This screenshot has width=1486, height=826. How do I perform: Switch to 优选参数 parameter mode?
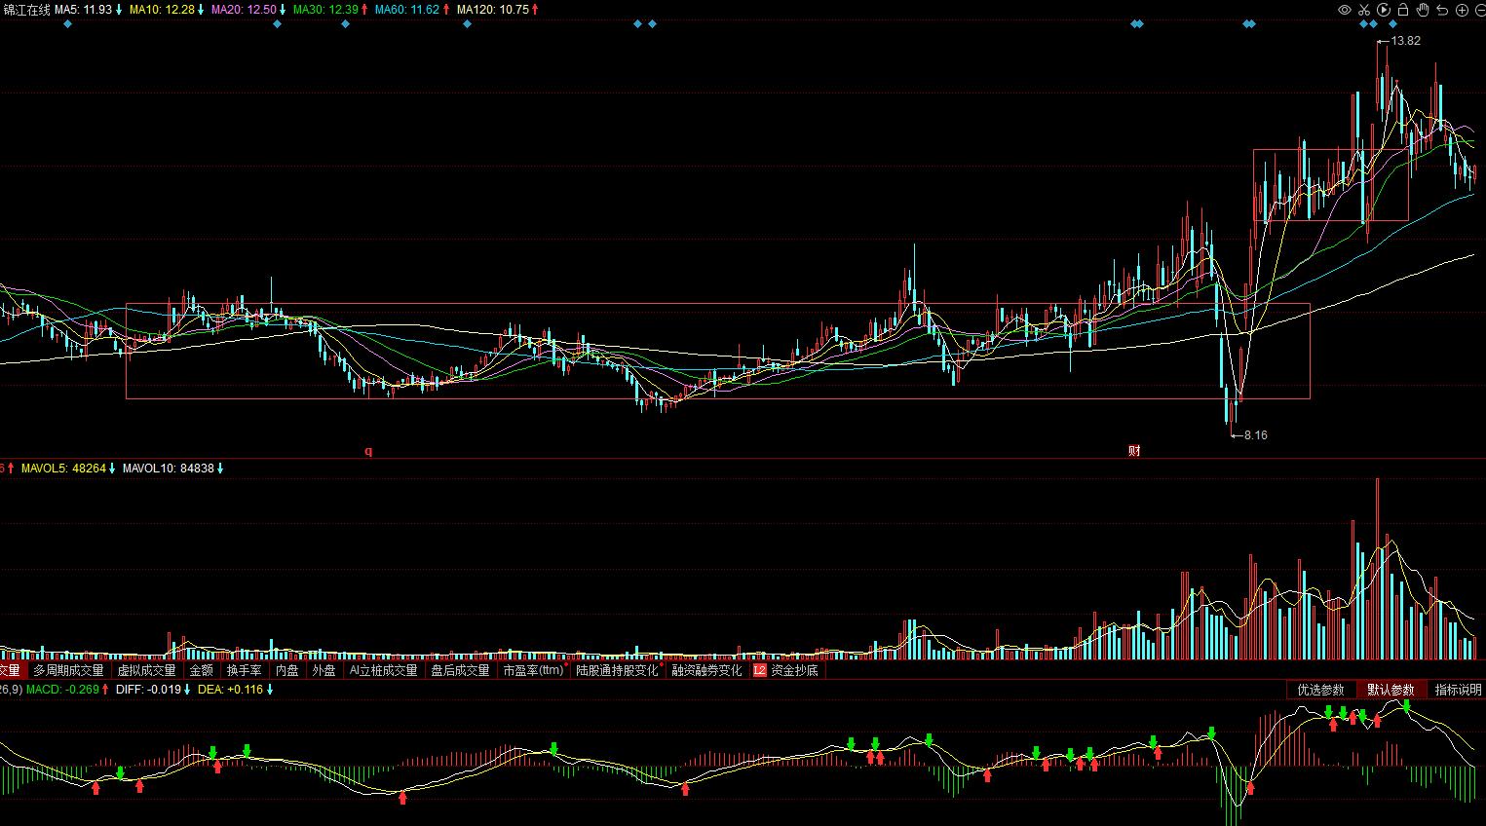click(1320, 690)
